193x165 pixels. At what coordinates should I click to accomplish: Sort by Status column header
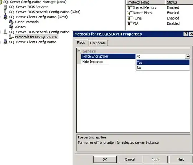tap(179, 2)
